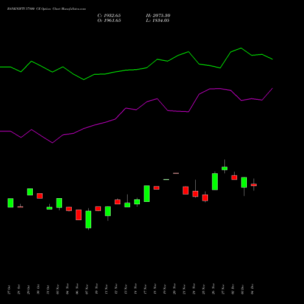304x304 pixels.
Task: Click the BANKNIFTY 57800 CE chart title
Action: 46,9
